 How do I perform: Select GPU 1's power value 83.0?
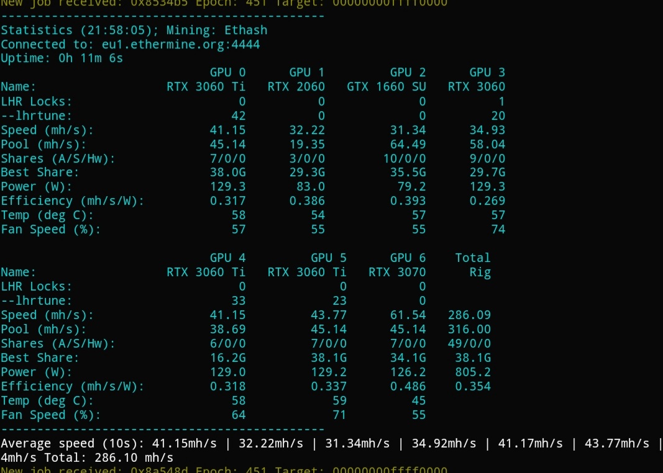311,187
